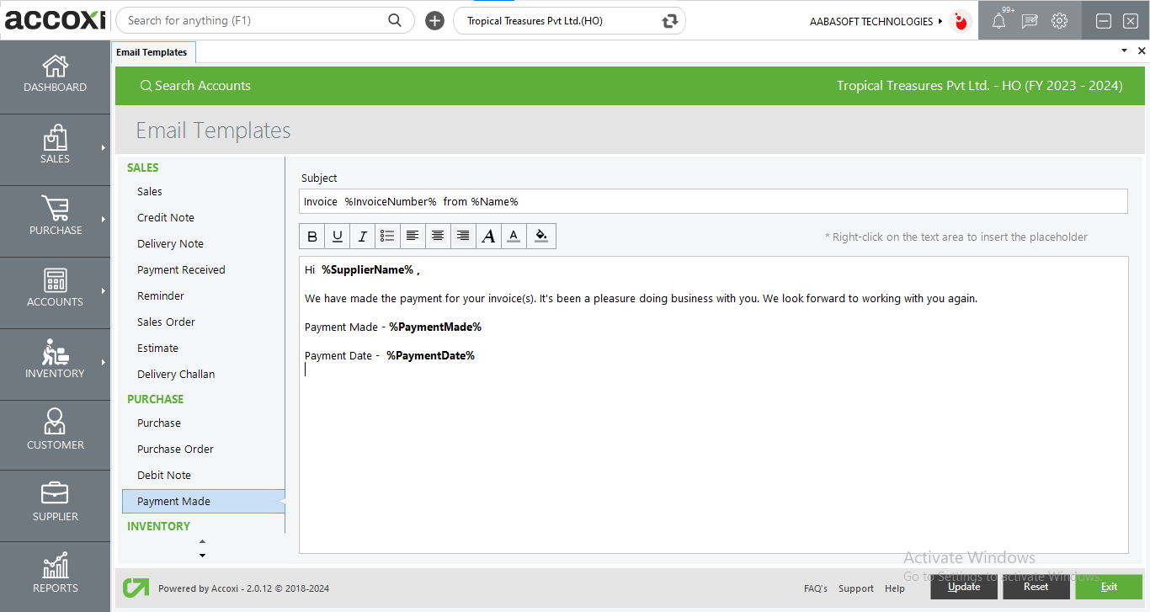Align the email text to the left
Viewport: 1150px width, 612px height.
(413, 236)
